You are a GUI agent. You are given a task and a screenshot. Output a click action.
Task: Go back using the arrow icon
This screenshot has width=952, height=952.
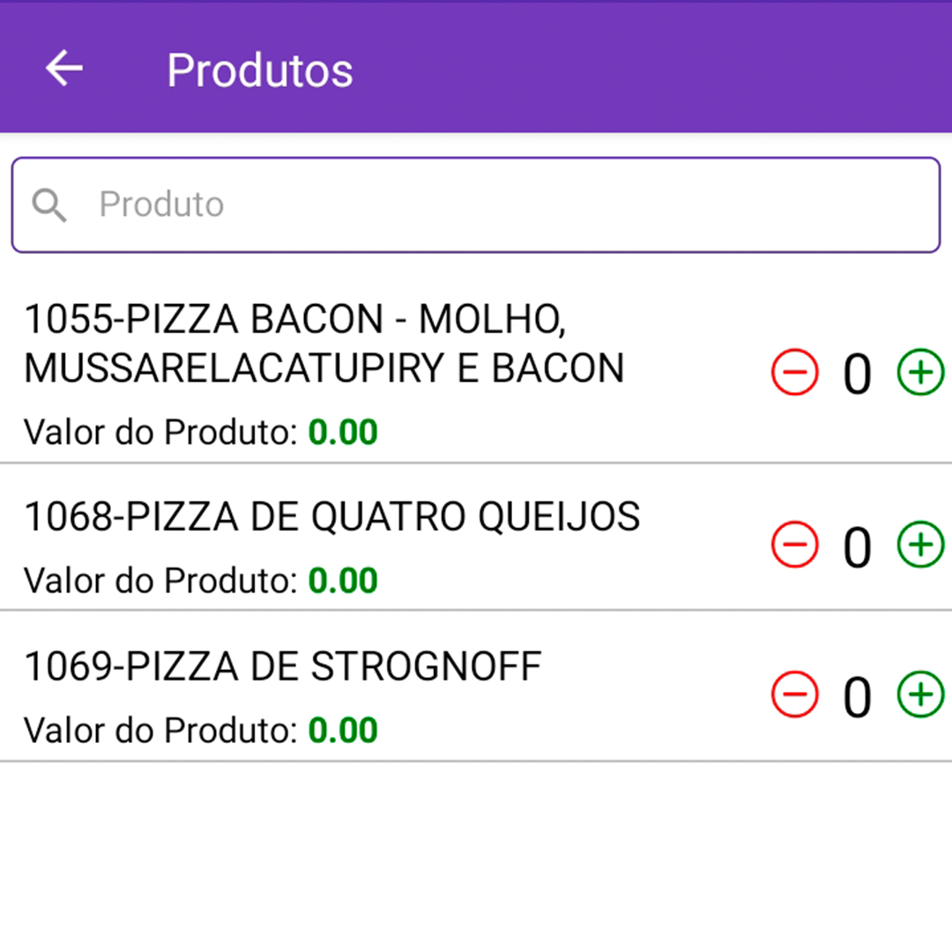click(64, 68)
